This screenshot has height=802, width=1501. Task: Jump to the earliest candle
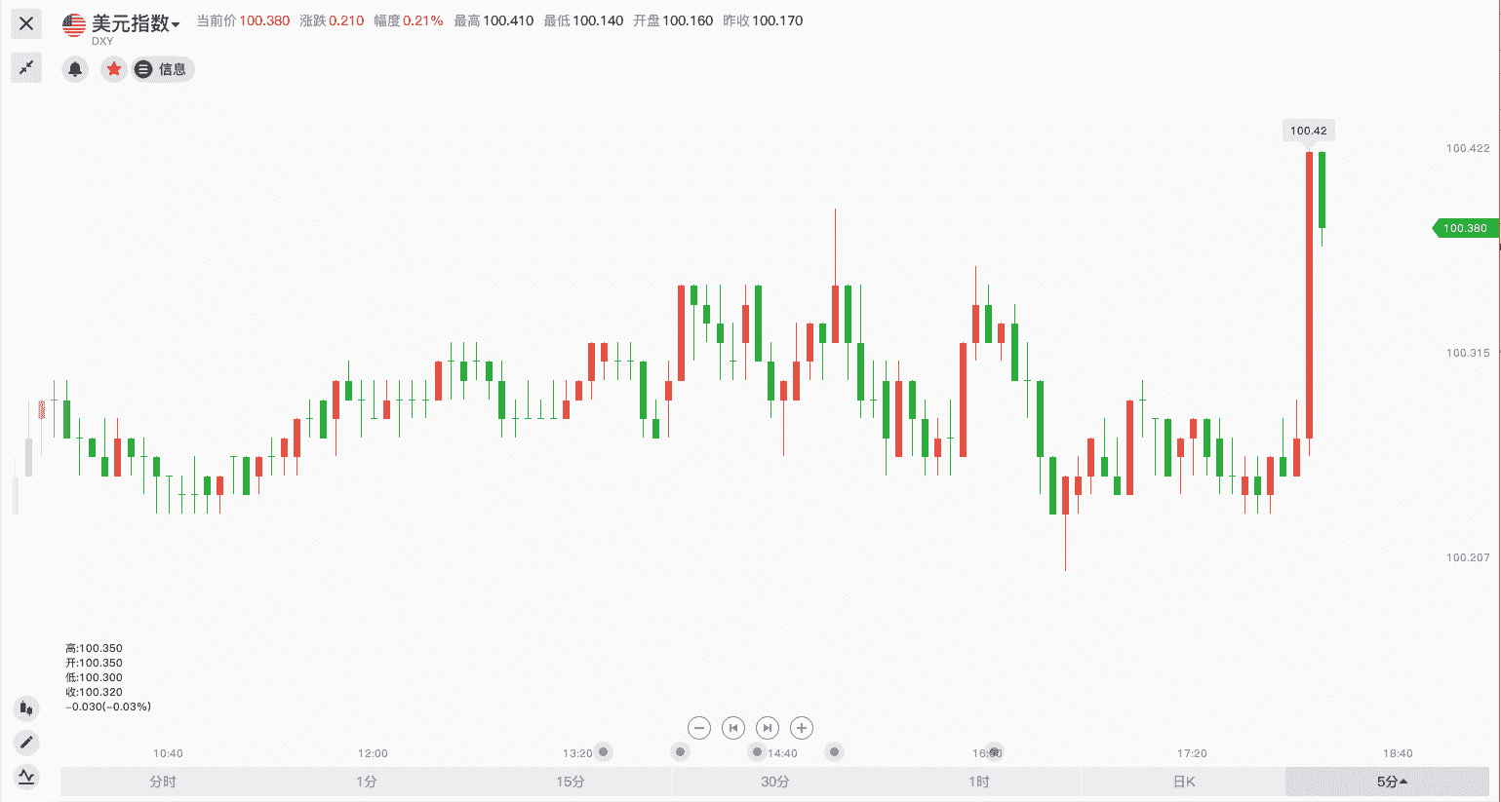(x=733, y=728)
